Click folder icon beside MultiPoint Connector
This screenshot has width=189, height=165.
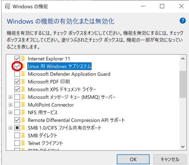23,105
